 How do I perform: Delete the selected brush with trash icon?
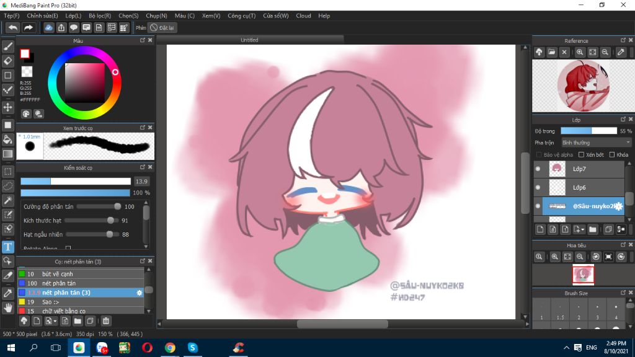click(106, 321)
